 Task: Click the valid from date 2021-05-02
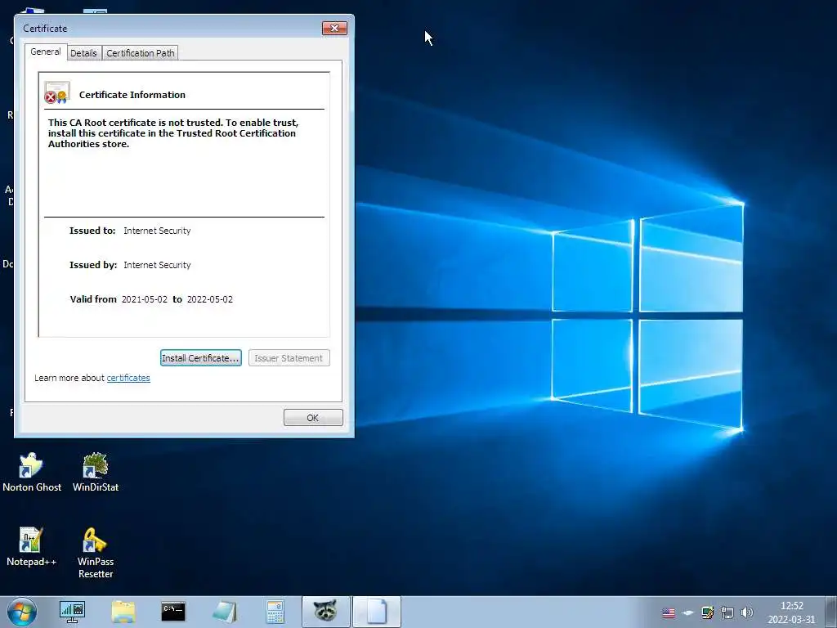tap(145, 299)
